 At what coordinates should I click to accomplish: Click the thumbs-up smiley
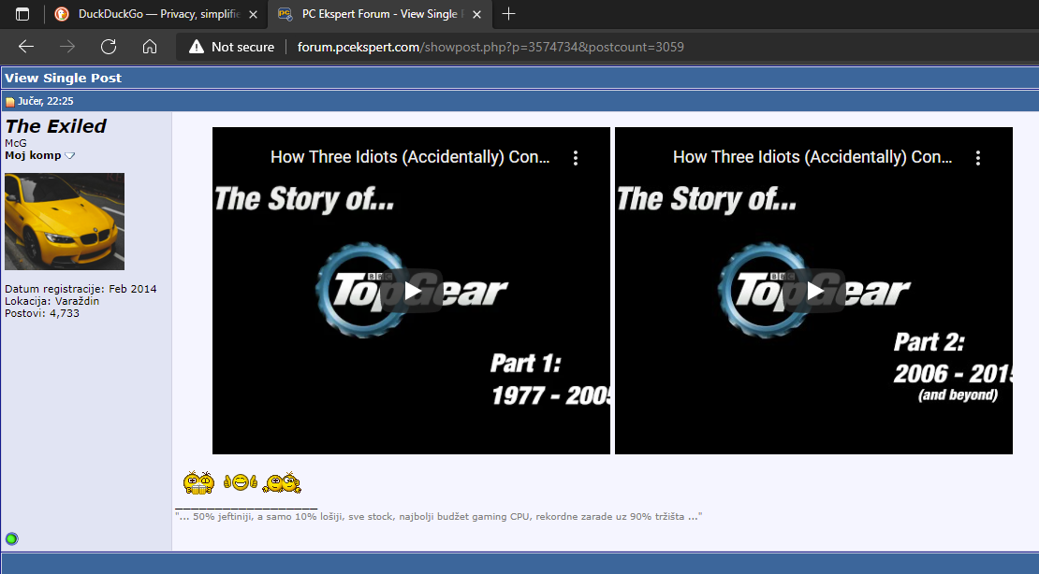[x=240, y=482]
